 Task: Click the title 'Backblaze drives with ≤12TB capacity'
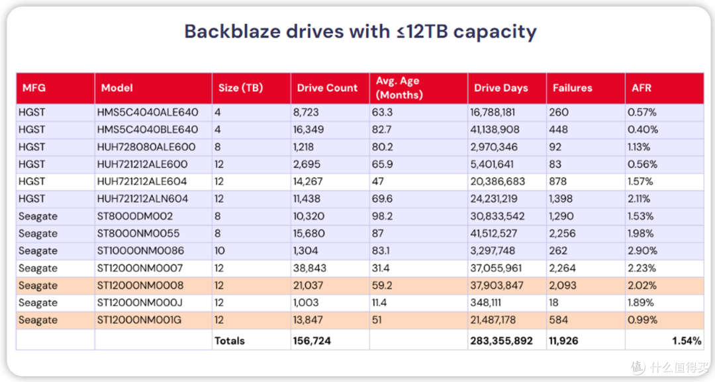click(360, 32)
